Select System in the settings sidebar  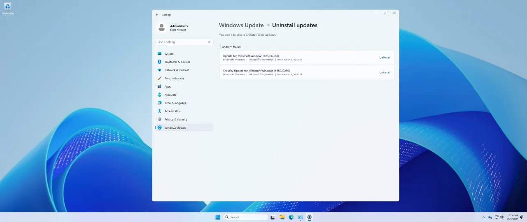(184, 53)
